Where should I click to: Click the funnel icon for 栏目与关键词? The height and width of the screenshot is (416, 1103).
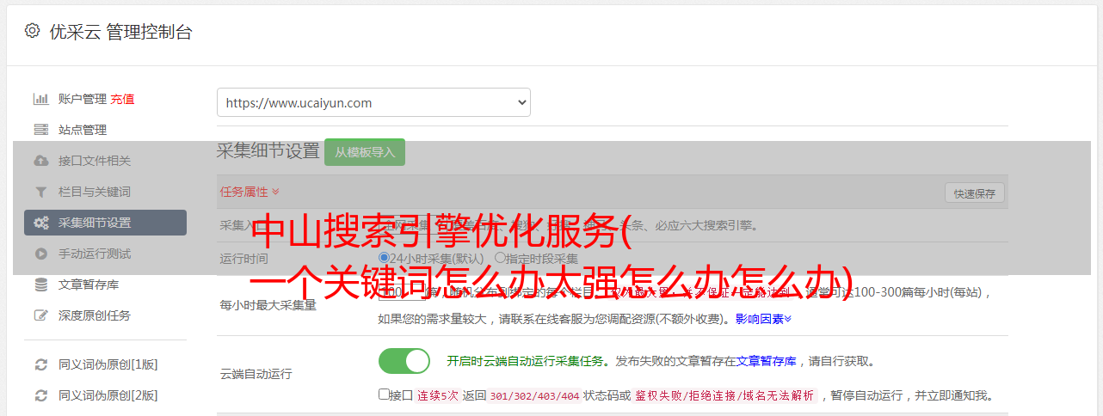pos(40,192)
